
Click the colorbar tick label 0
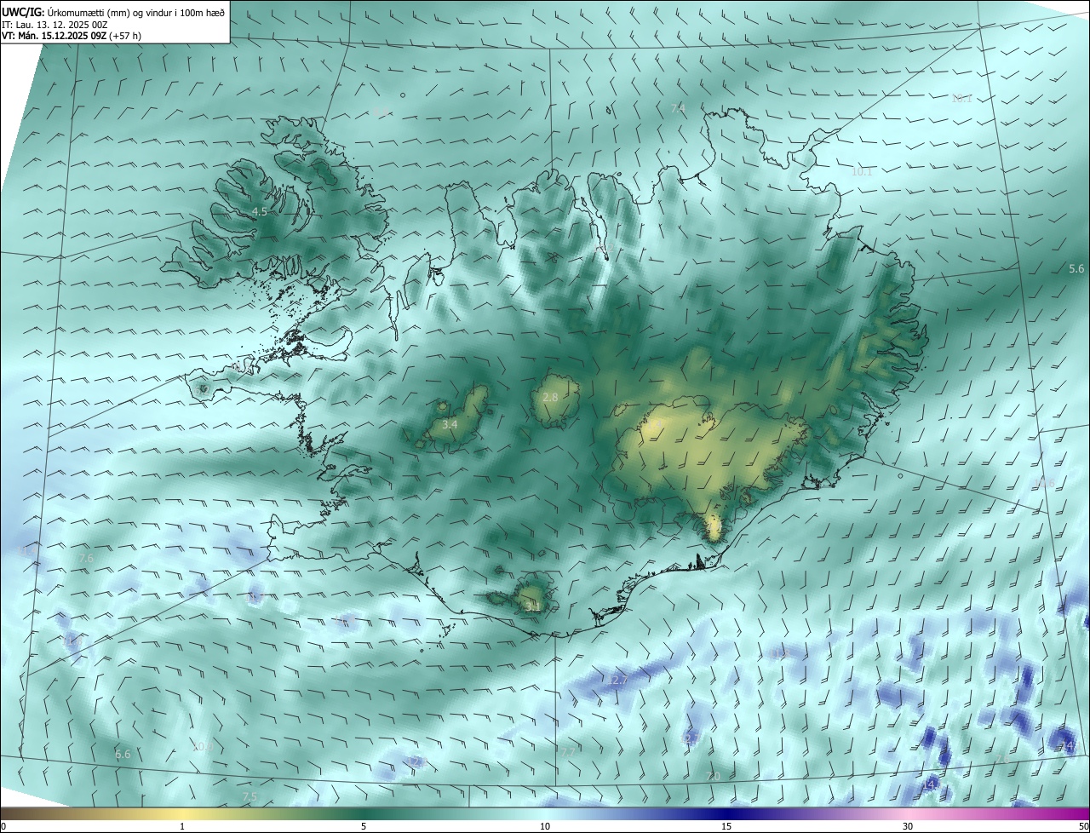[x=3, y=827]
